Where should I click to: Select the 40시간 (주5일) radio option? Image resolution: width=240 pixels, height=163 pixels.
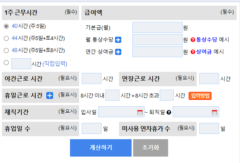click(x=6, y=26)
